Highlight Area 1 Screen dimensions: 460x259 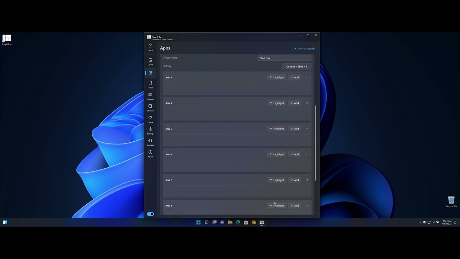coord(277,77)
